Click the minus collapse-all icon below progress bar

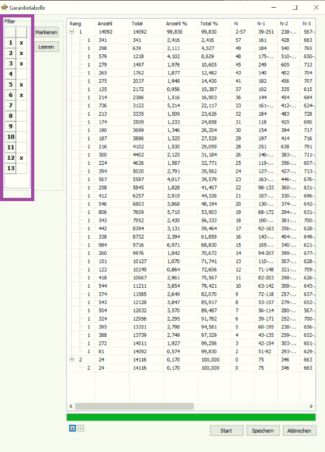81,428
